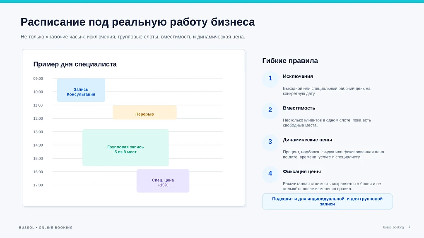Click the 17:00 time label
This screenshot has width=424, height=238.
point(38,185)
